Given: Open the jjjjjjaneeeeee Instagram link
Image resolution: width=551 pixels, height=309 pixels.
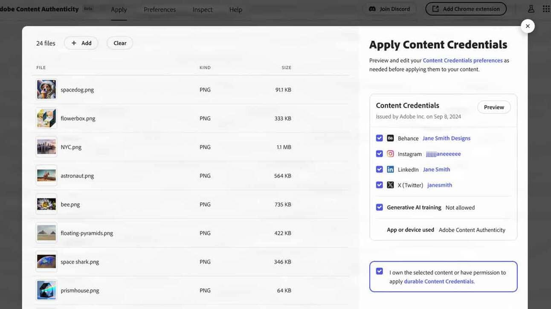Looking at the screenshot, I should point(444,154).
